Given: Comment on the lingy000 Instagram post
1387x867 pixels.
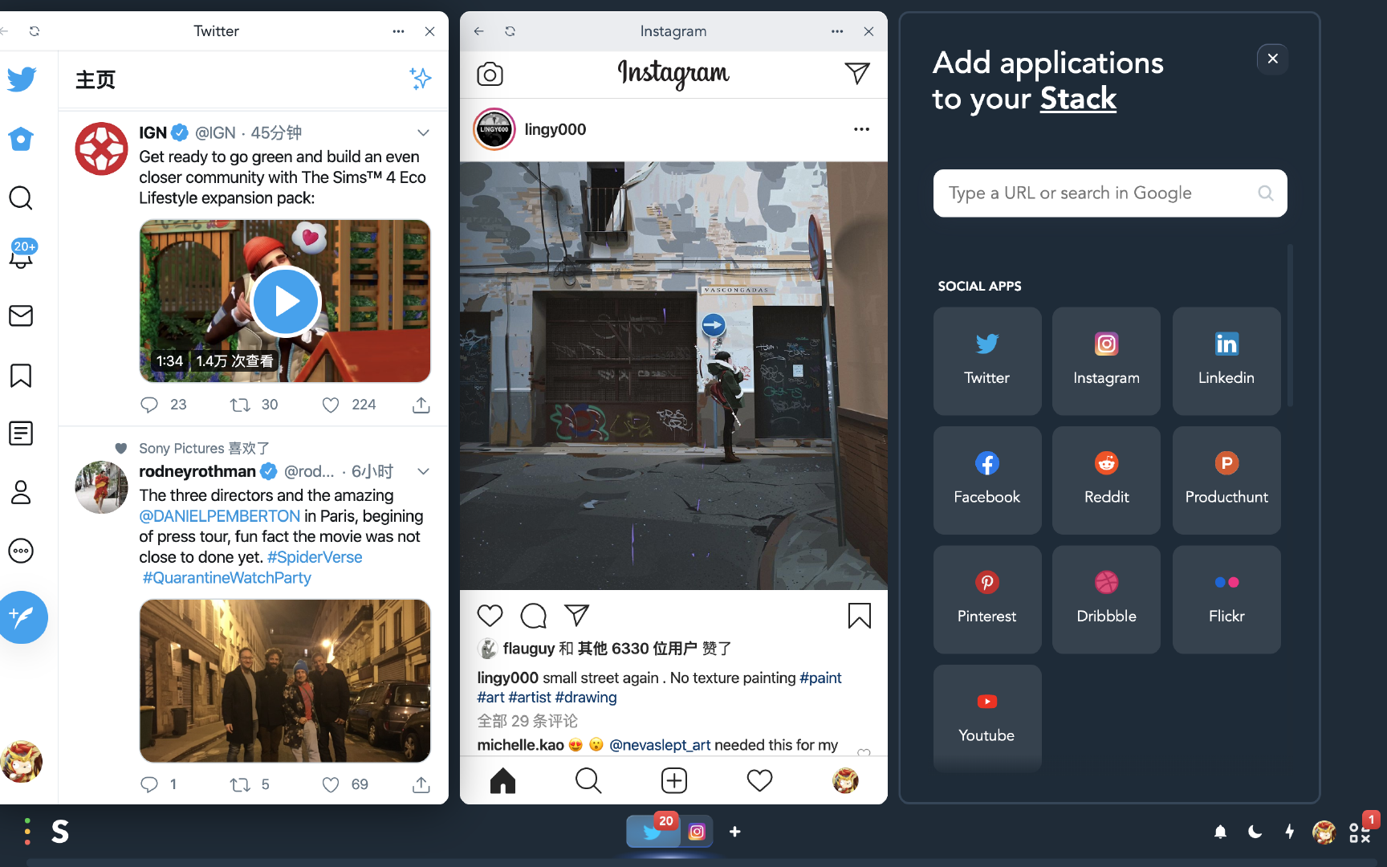Looking at the screenshot, I should [x=533, y=616].
